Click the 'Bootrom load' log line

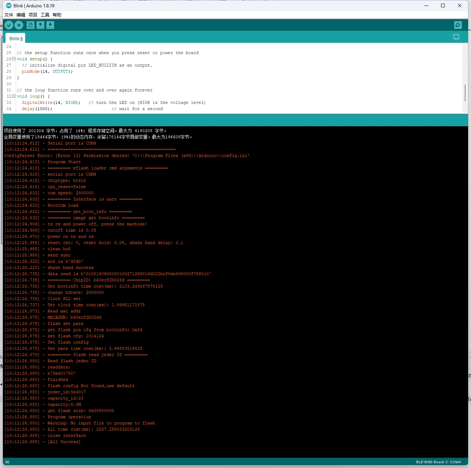click(41, 205)
